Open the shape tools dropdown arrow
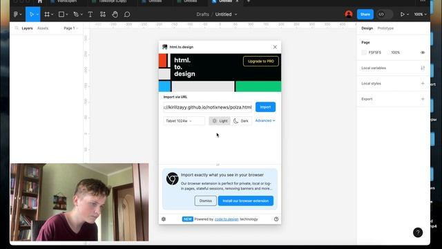 point(67,15)
